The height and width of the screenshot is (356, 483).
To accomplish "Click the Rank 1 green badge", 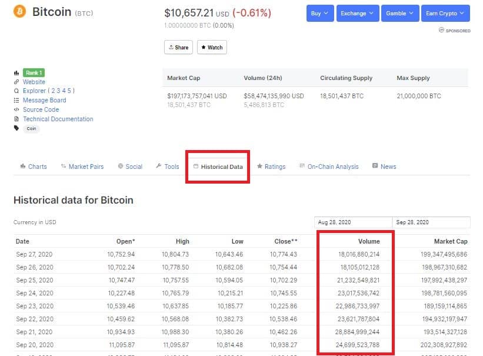I will click(34, 72).
